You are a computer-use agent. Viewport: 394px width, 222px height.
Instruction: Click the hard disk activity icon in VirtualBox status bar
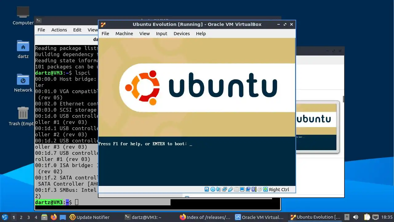tap(207, 189)
